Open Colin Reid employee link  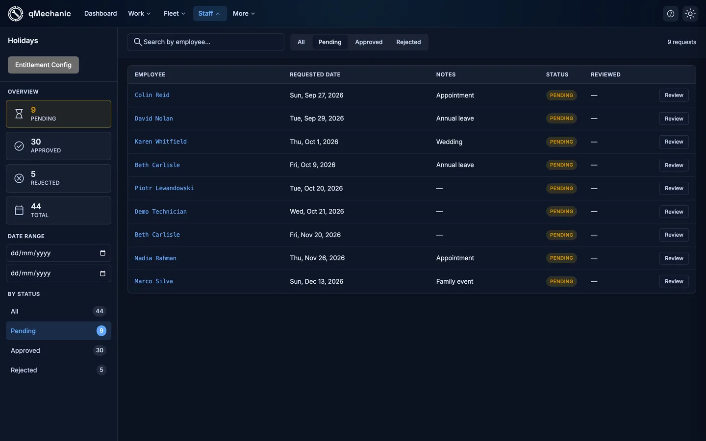[x=152, y=95]
